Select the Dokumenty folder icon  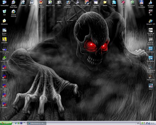click(x=4, y=21)
